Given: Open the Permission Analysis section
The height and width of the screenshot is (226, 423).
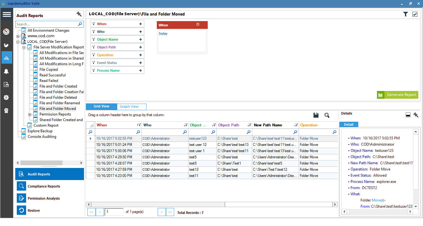Looking at the screenshot, I should (x=50, y=198).
